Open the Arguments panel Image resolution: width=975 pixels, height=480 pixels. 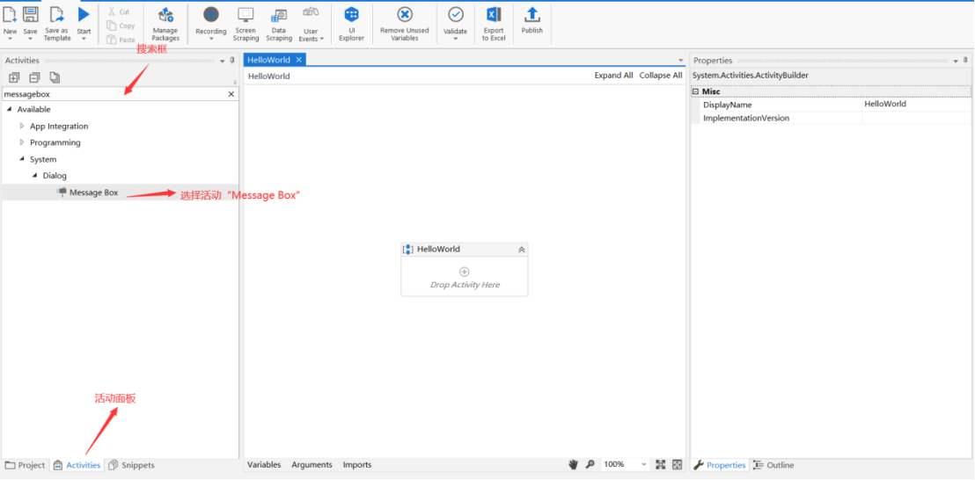pos(312,464)
